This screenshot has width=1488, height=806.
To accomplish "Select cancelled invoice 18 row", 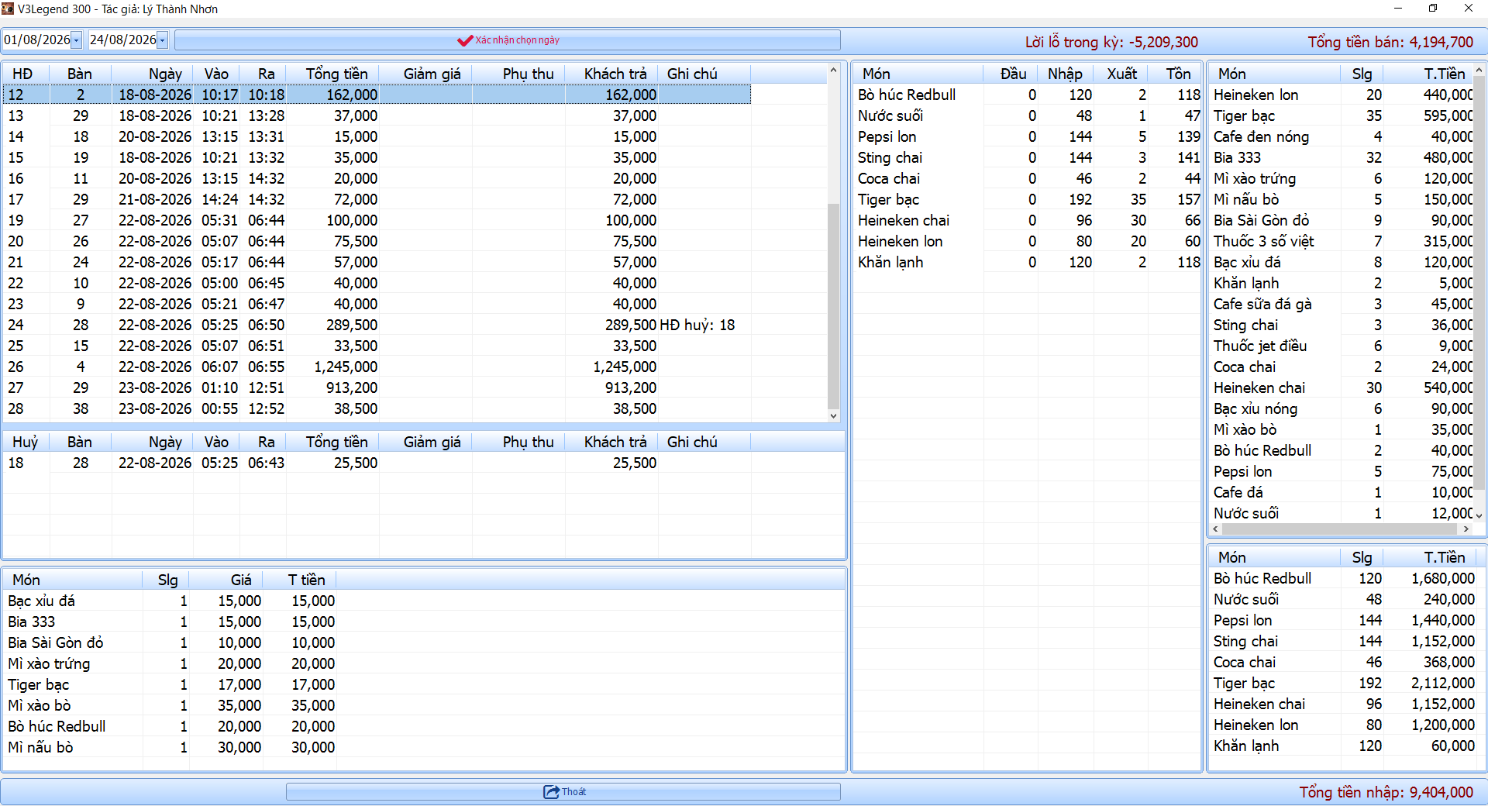I will 377,463.
